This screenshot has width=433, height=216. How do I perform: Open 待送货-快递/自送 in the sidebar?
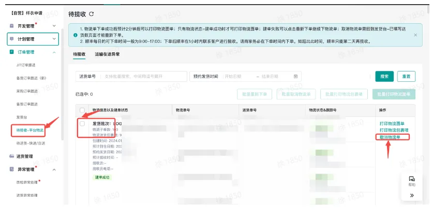(31, 143)
